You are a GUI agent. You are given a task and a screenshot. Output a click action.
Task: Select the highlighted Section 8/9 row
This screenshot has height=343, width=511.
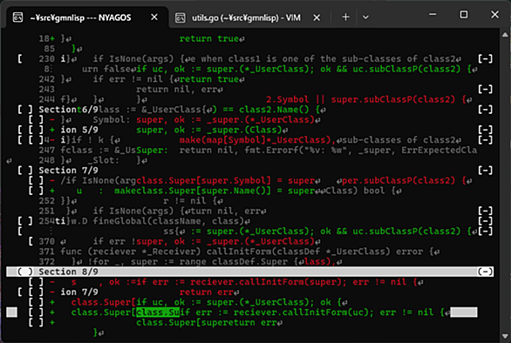(250, 272)
